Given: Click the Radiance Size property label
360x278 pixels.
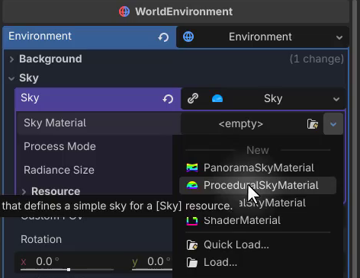Looking at the screenshot, I should pyautogui.click(x=59, y=170).
